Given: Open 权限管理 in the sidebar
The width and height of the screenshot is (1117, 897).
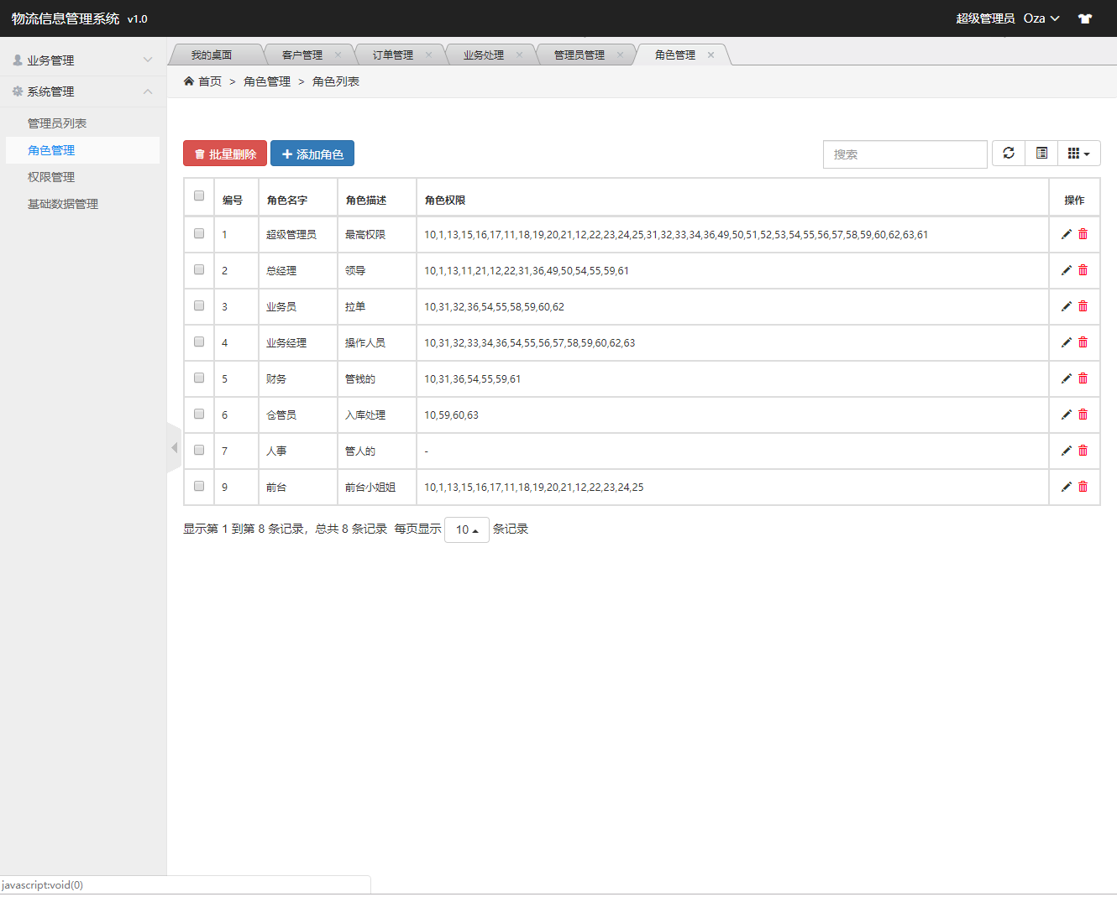Looking at the screenshot, I should click(51, 177).
